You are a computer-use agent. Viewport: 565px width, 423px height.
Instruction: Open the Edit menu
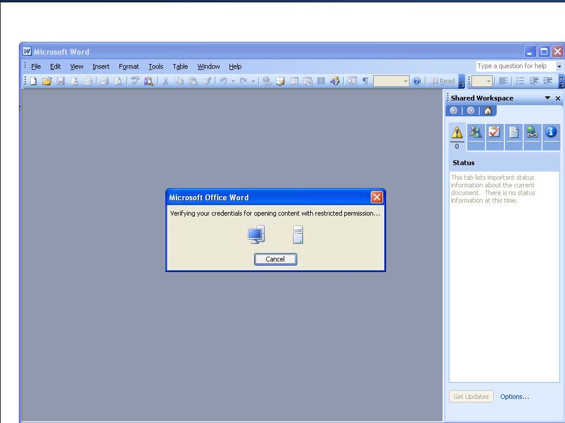pos(55,66)
